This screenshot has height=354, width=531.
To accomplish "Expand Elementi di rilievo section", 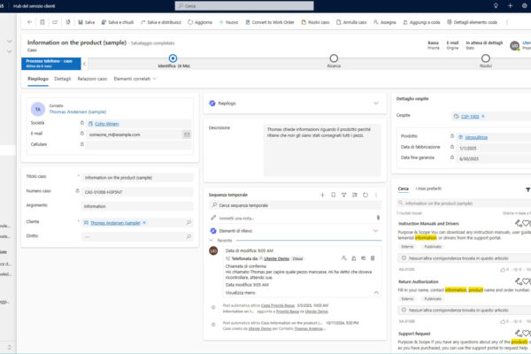I will click(375, 231).
